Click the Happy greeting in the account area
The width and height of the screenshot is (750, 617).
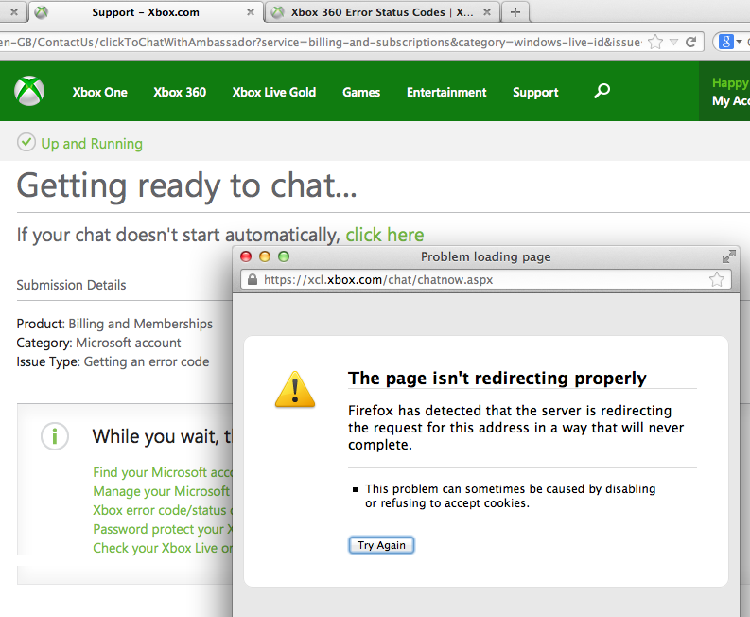(730, 83)
